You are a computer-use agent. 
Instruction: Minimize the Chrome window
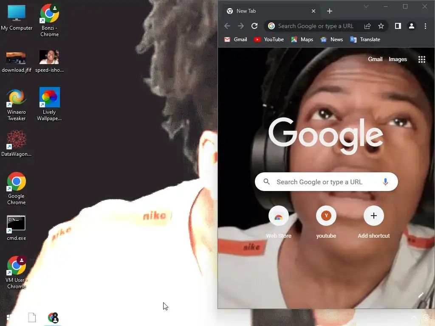click(x=386, y=6)
